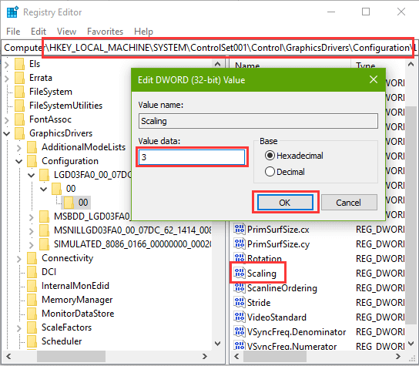Image resolution: width=419 pixels, height=366 pixels.
Task: Click the FontAssoc folder icon
Action: coord(19,119)
